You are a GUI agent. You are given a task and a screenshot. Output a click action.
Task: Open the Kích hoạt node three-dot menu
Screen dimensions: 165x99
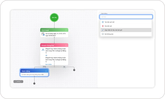pyautogui.click(x=66, y=30)
